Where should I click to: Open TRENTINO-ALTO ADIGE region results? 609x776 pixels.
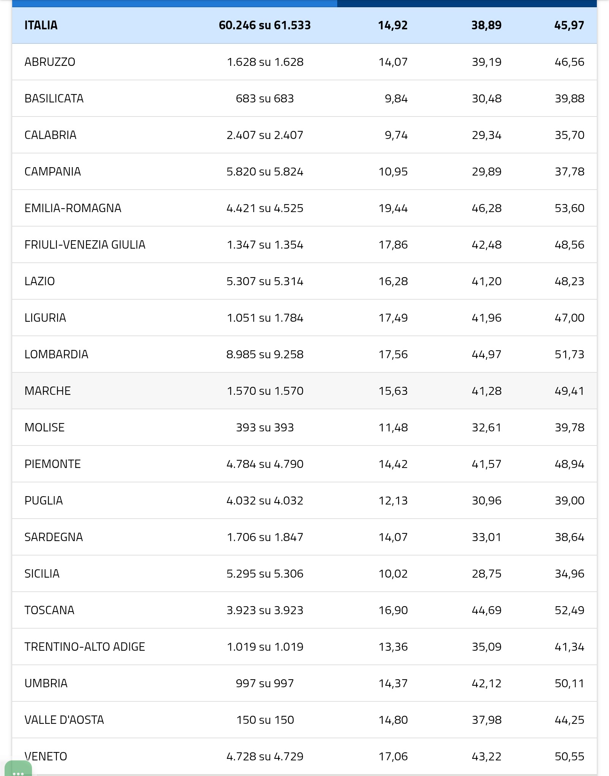click(85, 647)
